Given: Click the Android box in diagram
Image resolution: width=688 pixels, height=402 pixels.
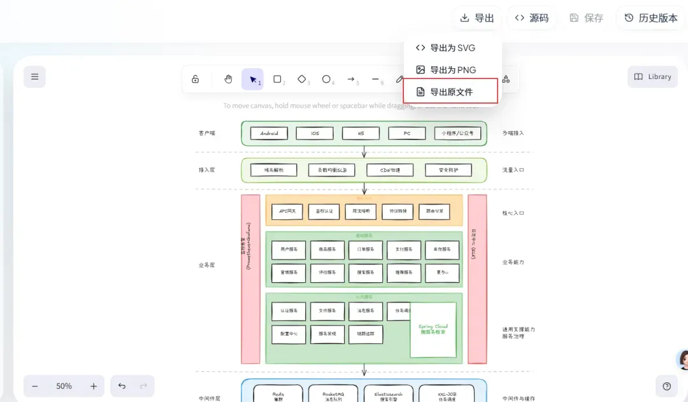Looking at the screenshot, I should [x=269, y=133].
